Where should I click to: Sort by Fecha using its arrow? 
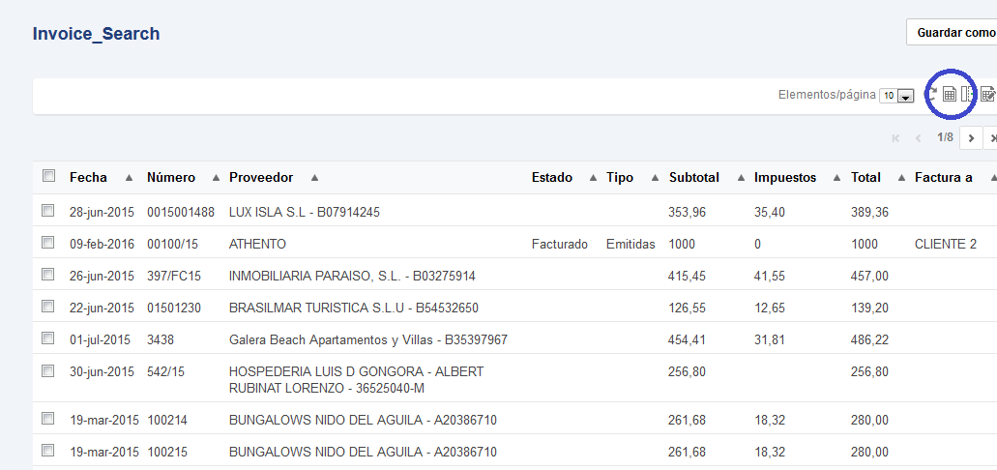(x=129, y=178)
